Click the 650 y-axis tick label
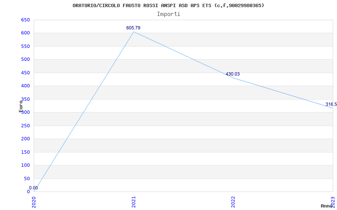Viewport: 337px width, 210px height. [25, 20]
